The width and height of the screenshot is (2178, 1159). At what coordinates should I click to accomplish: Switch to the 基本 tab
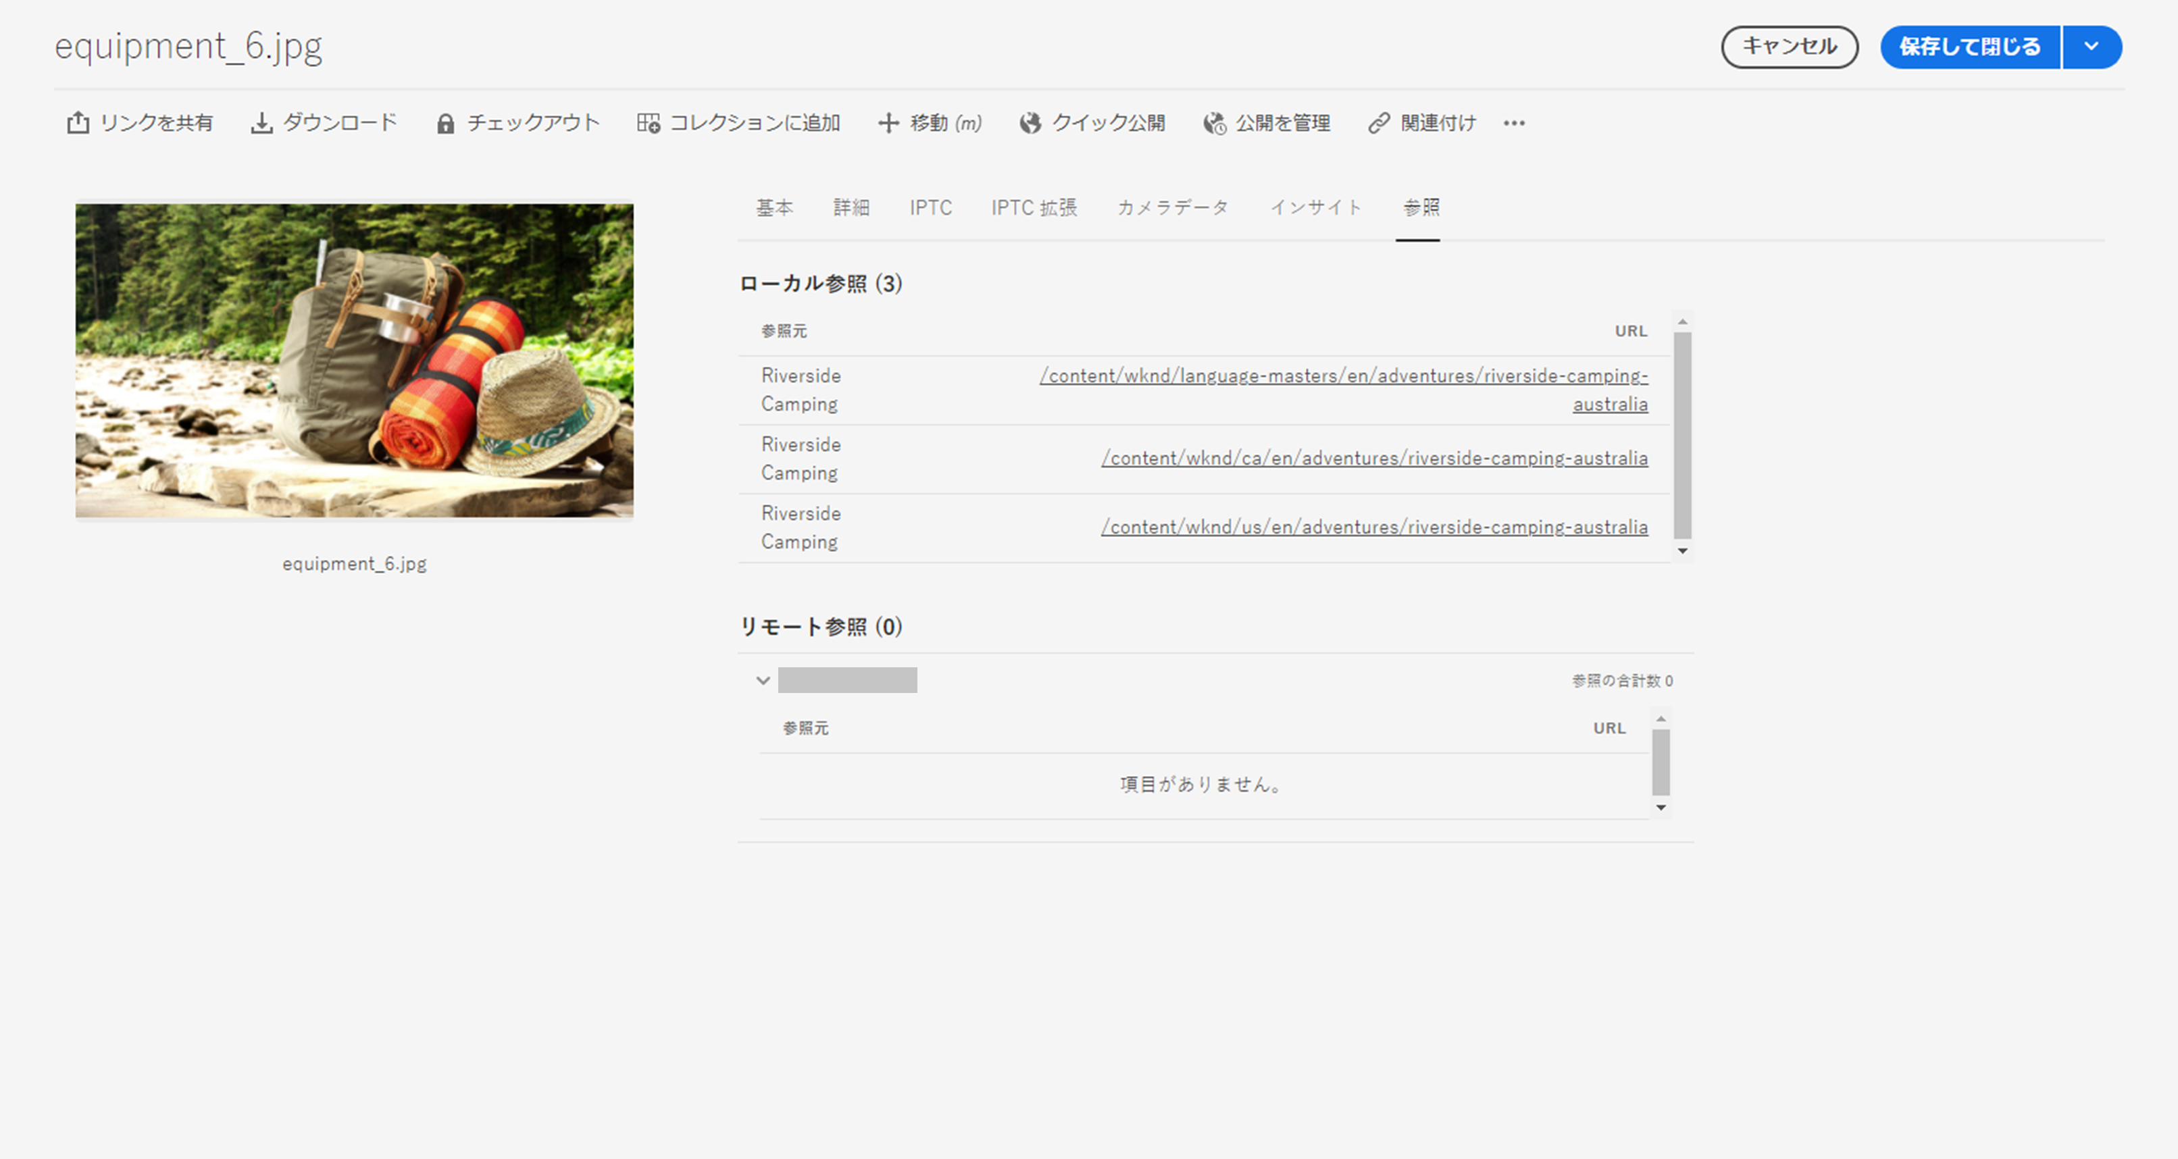(774, 208)
